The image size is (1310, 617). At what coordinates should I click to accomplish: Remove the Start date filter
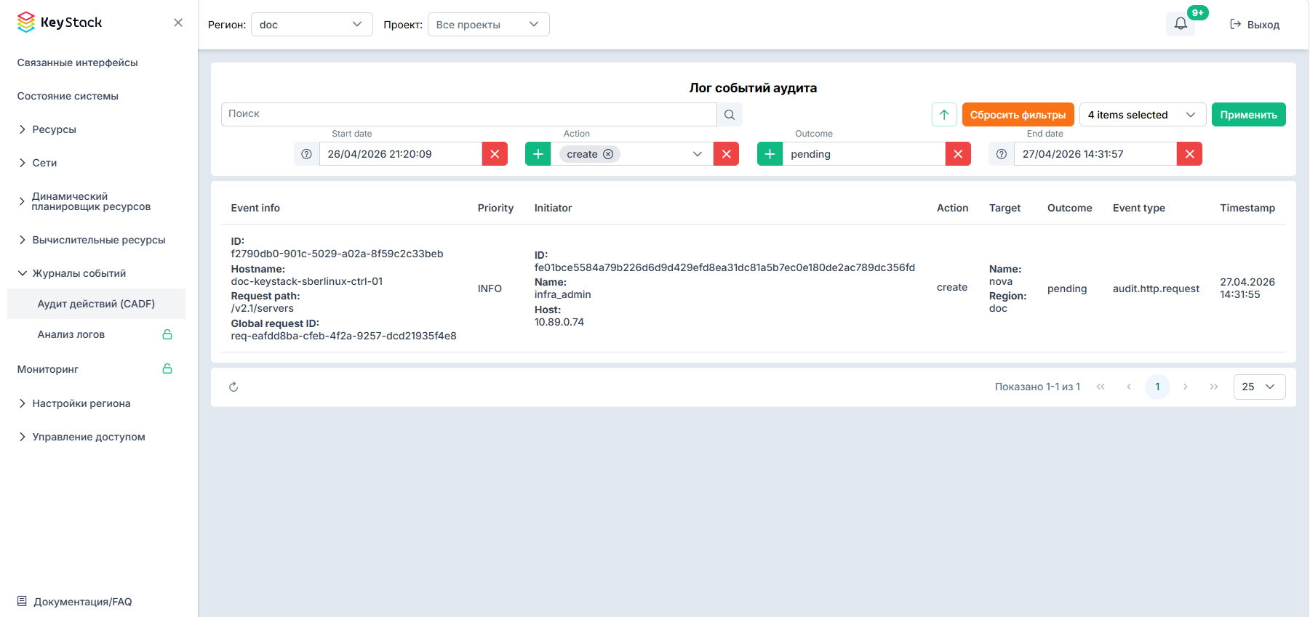click(495, 154)
